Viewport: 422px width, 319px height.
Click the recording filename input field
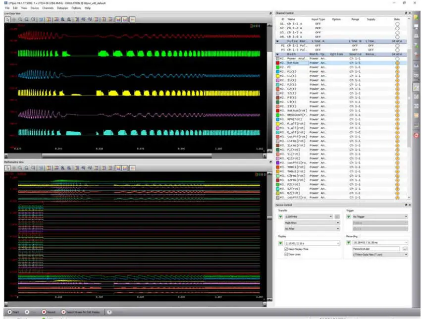[376, 248]
